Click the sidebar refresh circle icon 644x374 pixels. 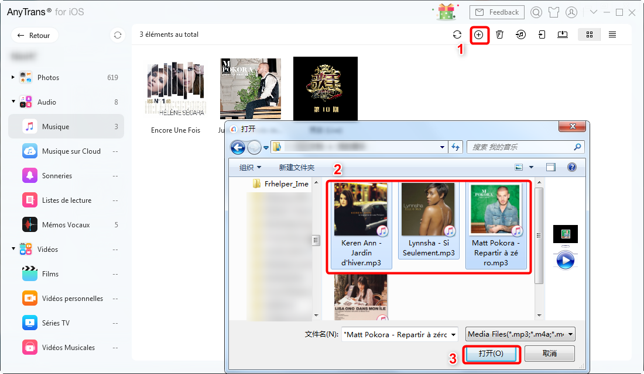pyautogui.click(x=118, y=35)
